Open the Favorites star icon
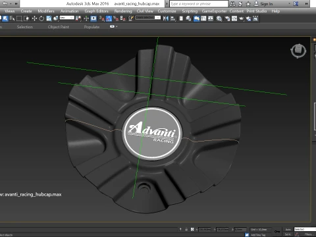The width and height of the screenshot is (316, 237). coord(248,4)
